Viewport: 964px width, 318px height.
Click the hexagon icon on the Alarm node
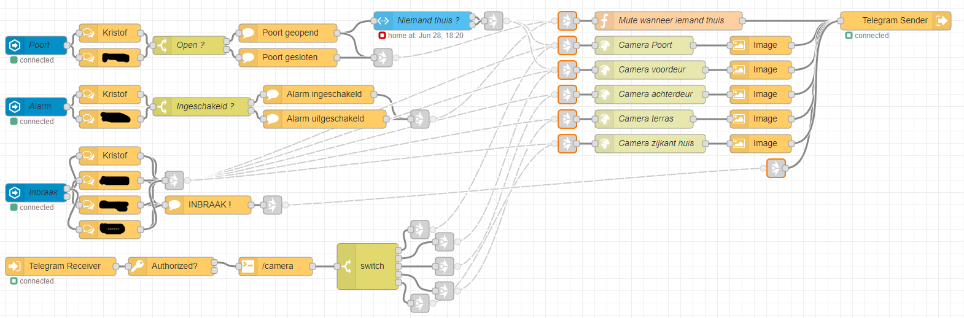[x=15, y=106]
